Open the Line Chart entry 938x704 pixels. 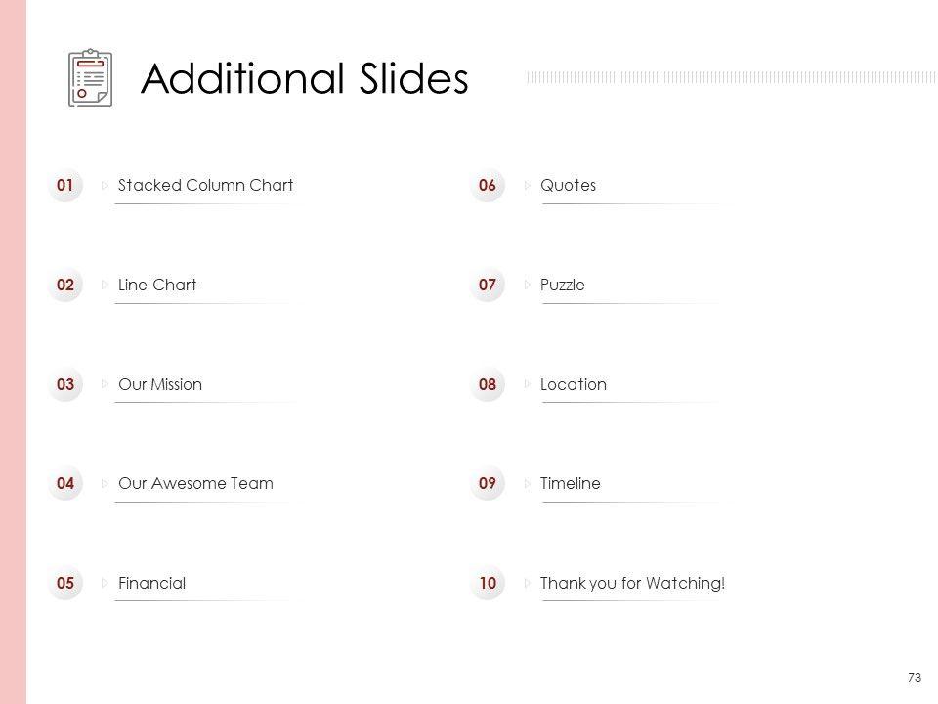pyautogui.click(x=157, y=285)
